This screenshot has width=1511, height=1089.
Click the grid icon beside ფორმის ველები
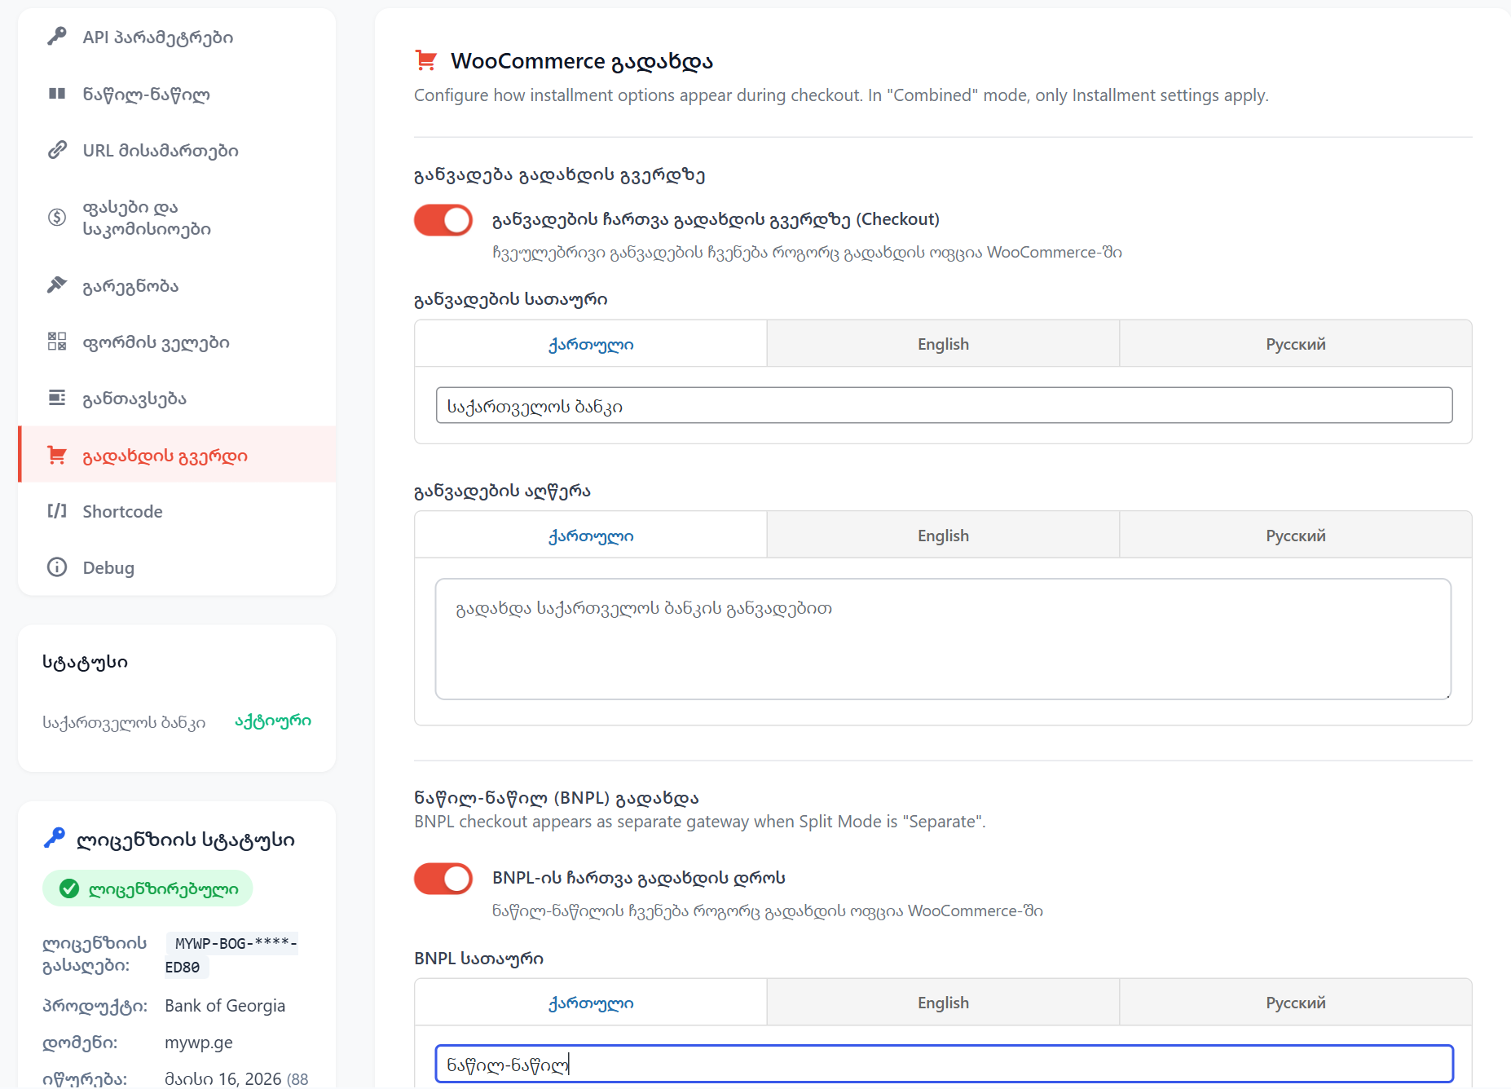pos(56,342)
